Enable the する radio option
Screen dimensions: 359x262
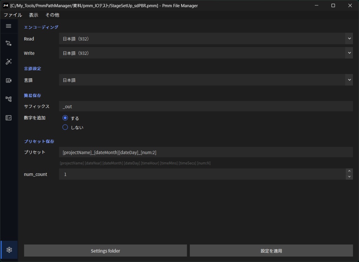[x=65, y=118]
